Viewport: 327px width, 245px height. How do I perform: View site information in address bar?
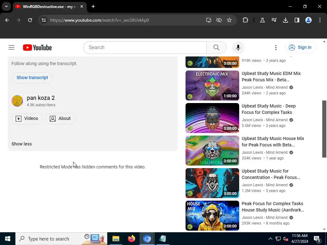(x=44, y=20)
